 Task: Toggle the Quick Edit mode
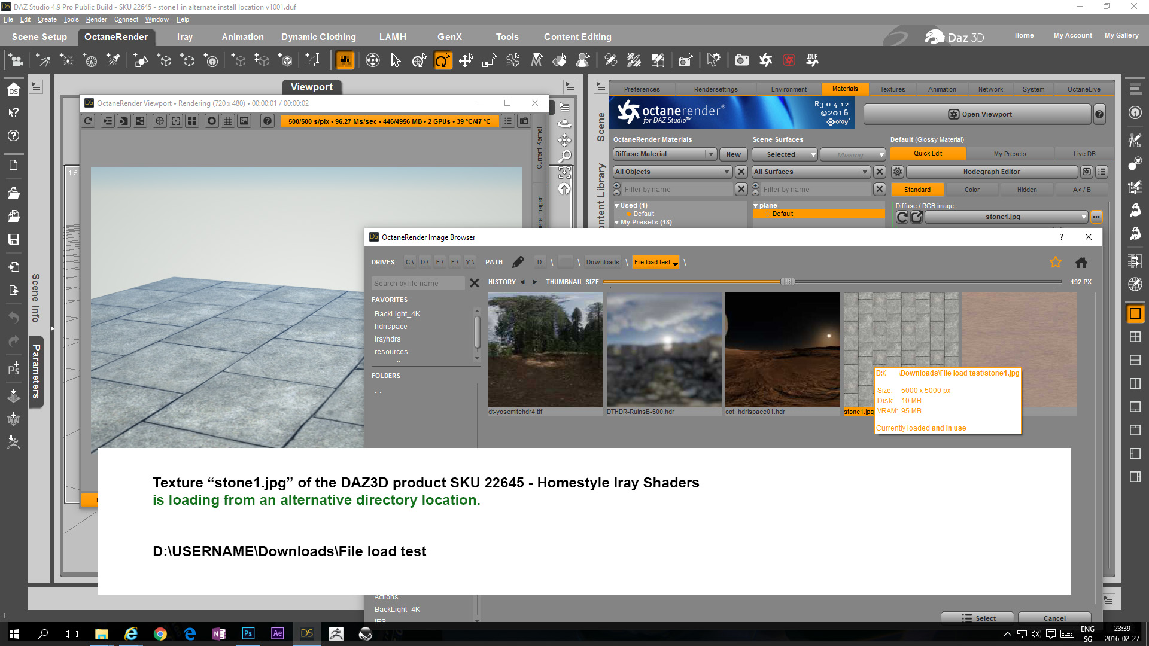(x=928, y=154)
